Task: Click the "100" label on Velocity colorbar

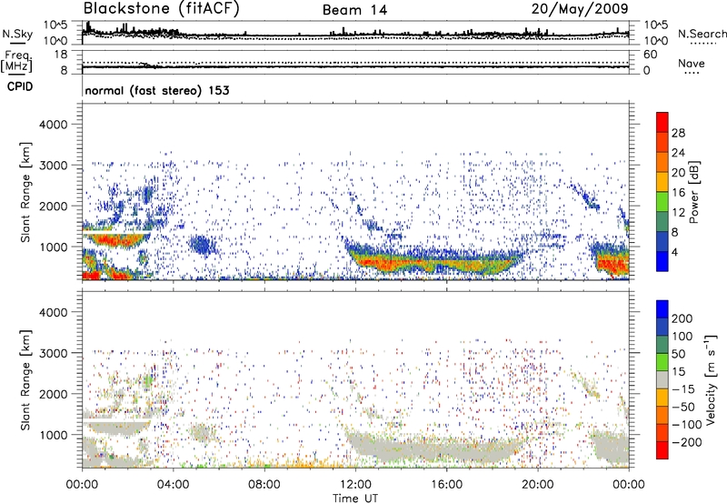Action: (682, 337)
